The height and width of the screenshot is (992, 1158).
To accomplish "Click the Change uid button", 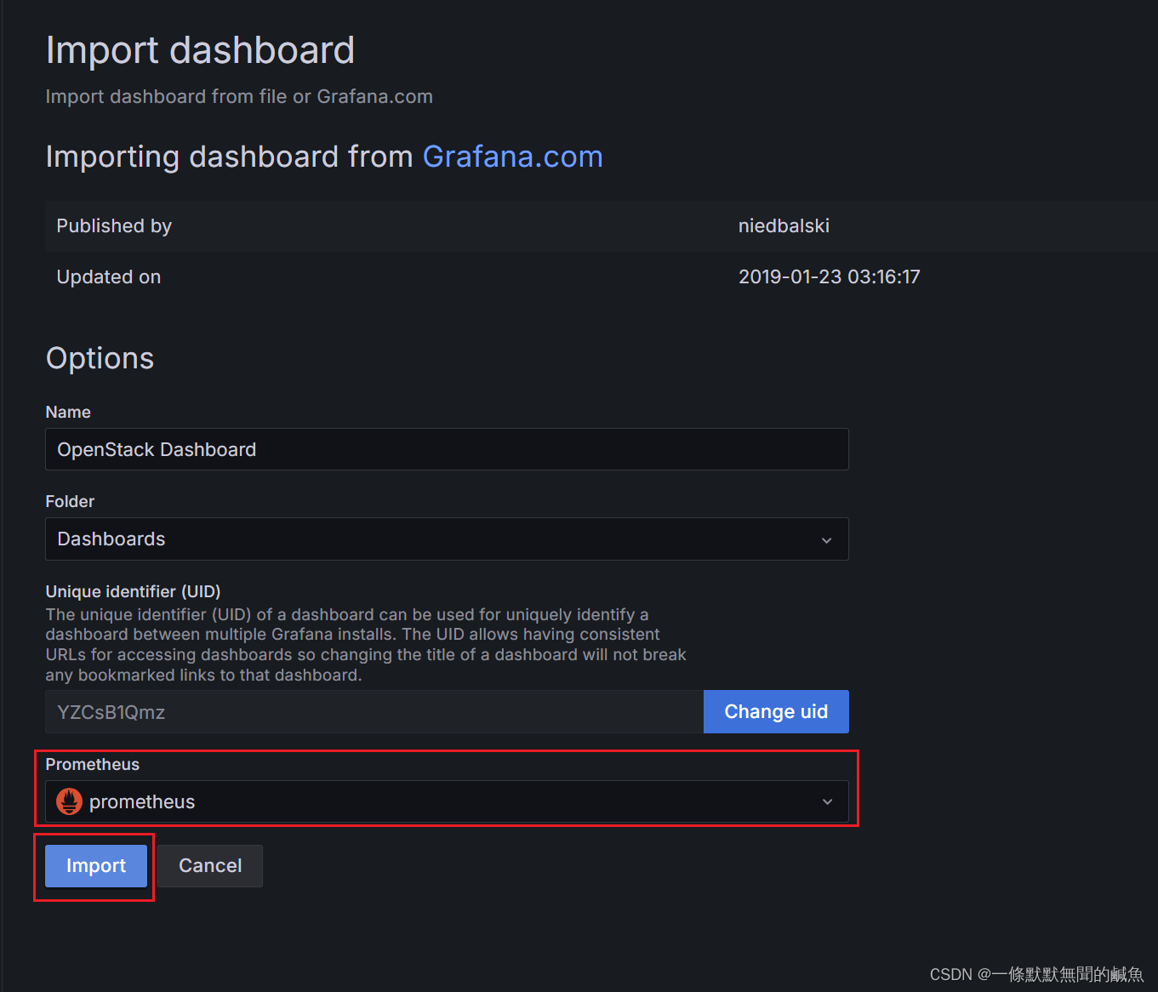I will pyautogui.click(x=776, y=711).
